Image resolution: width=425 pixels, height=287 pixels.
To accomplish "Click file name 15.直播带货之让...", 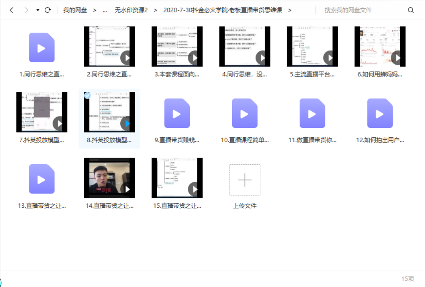I will point(177,206).
